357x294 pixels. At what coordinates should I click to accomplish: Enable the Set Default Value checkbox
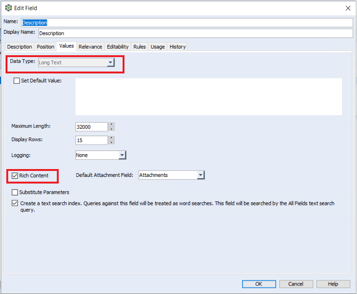[17, 81]
